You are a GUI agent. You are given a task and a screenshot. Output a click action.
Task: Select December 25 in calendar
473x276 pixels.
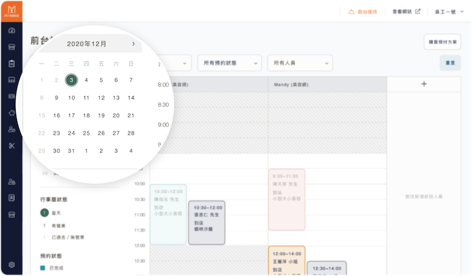click(86, 133)
